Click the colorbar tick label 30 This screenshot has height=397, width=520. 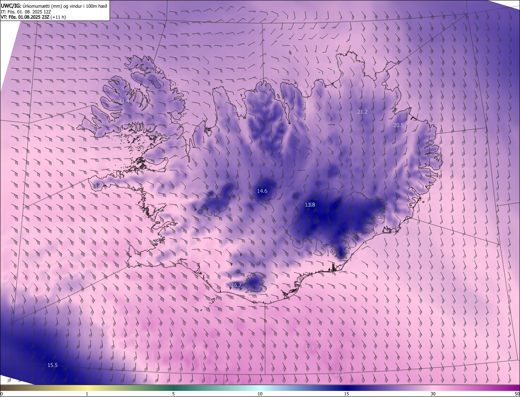click(x=433, y=394)
